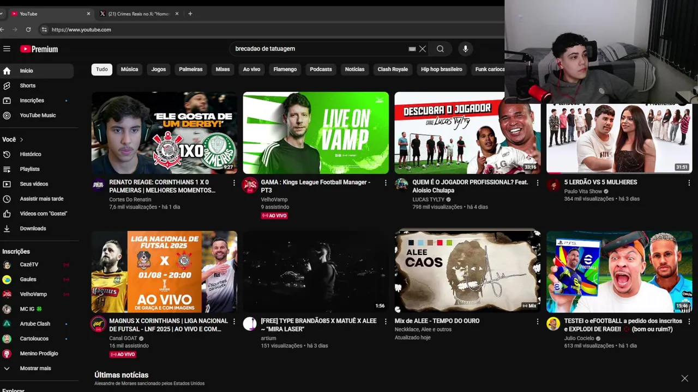Open the Alexandre de Moraes news headline

[149, 384]
